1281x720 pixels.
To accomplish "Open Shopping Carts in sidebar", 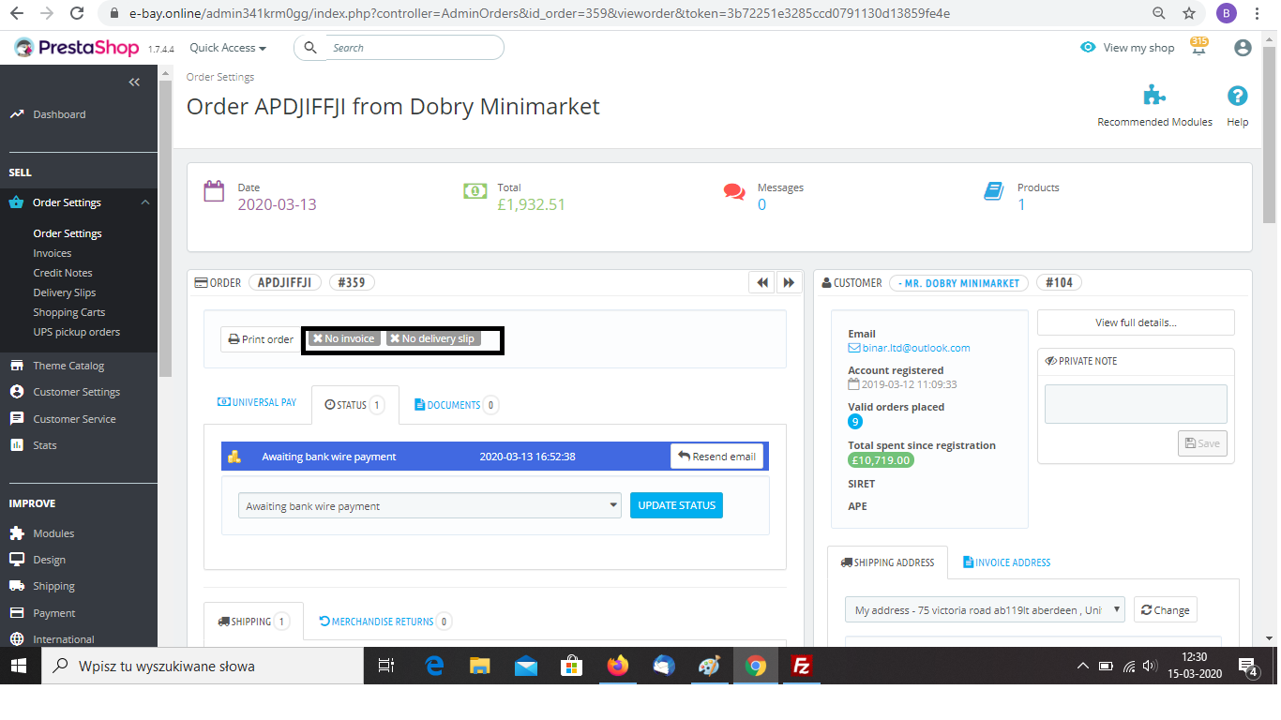I will point(69,312).
